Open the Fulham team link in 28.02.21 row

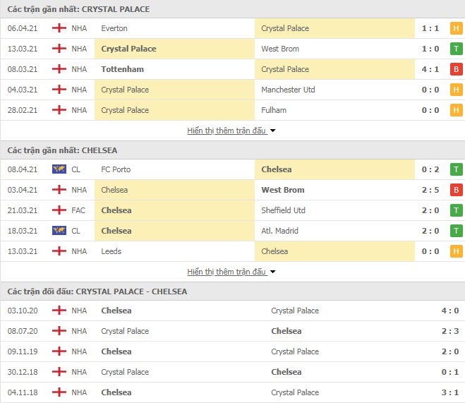(274, 110)
